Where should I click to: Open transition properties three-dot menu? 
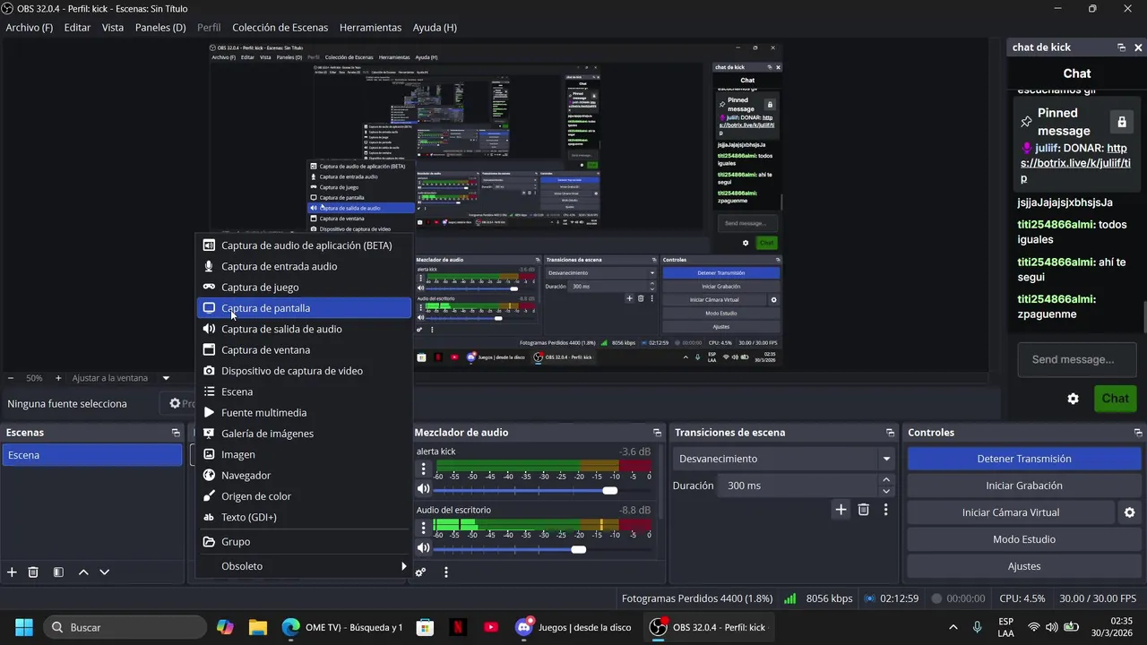886,510
